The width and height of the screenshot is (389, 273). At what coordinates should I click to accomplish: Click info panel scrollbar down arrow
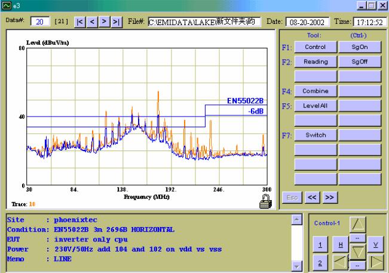point(297,266)
